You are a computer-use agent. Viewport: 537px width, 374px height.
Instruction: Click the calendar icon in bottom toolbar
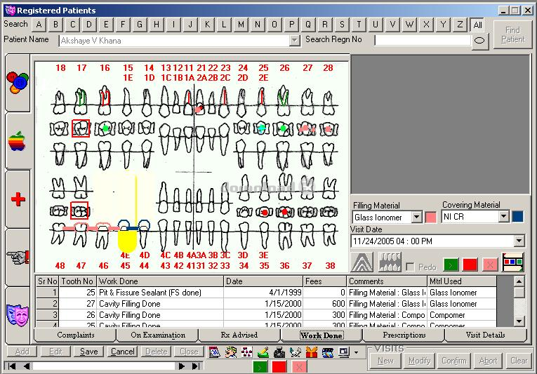click(x=215, y=352)
